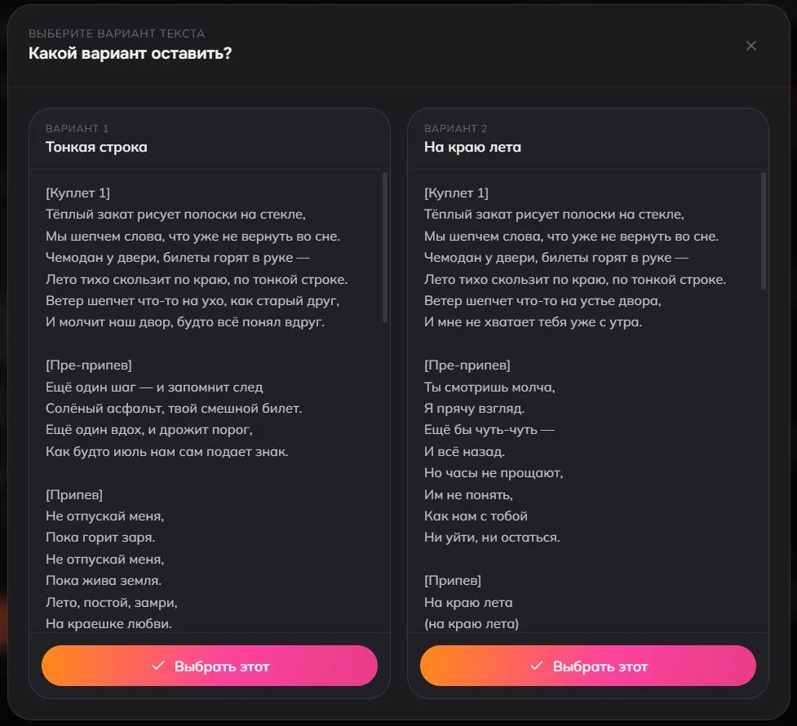This screenshot has height=726, width=797.
Task: Click the line "Ни уйти, ни остаться."
Action: 492,537
